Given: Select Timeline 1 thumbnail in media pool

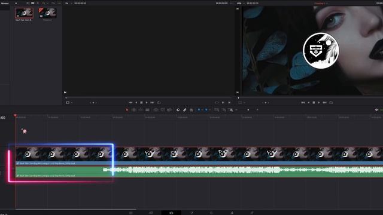Looking at the screenshot, I should tap(48, 13).
